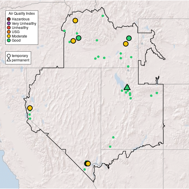Select the northernmost large yellow Moderate marker
This screenshot has height=189, width=189.
pos(75,21)
